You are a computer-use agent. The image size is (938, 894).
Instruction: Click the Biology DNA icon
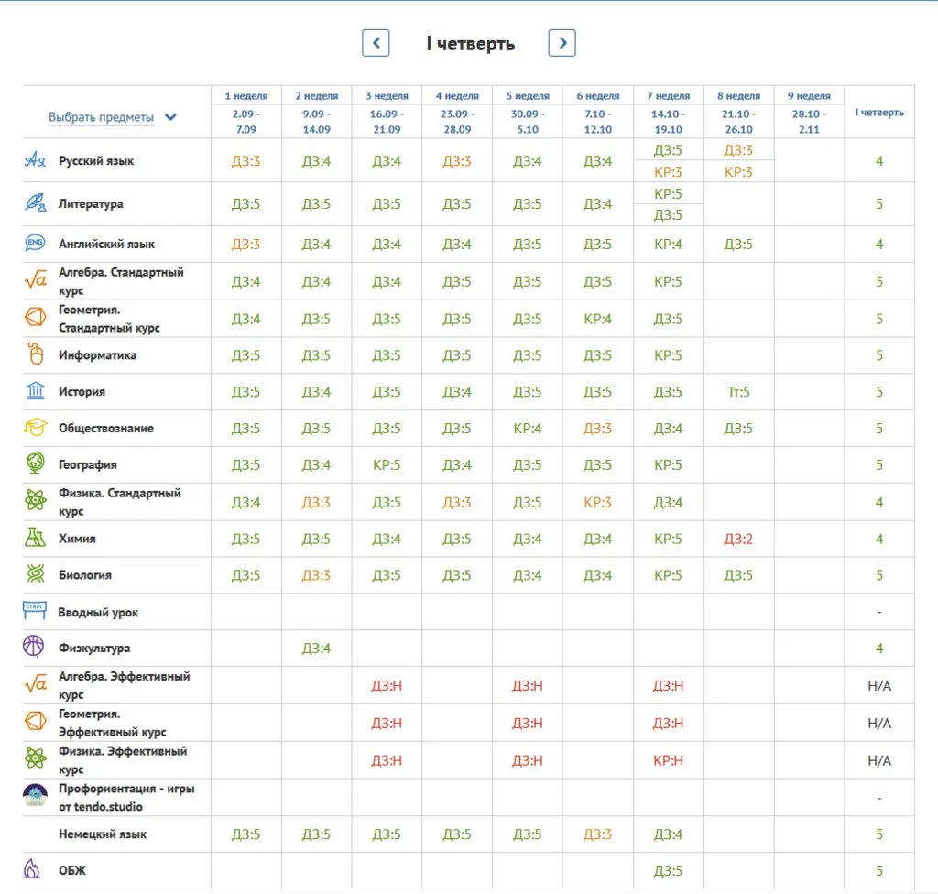[x=35, y=575]
